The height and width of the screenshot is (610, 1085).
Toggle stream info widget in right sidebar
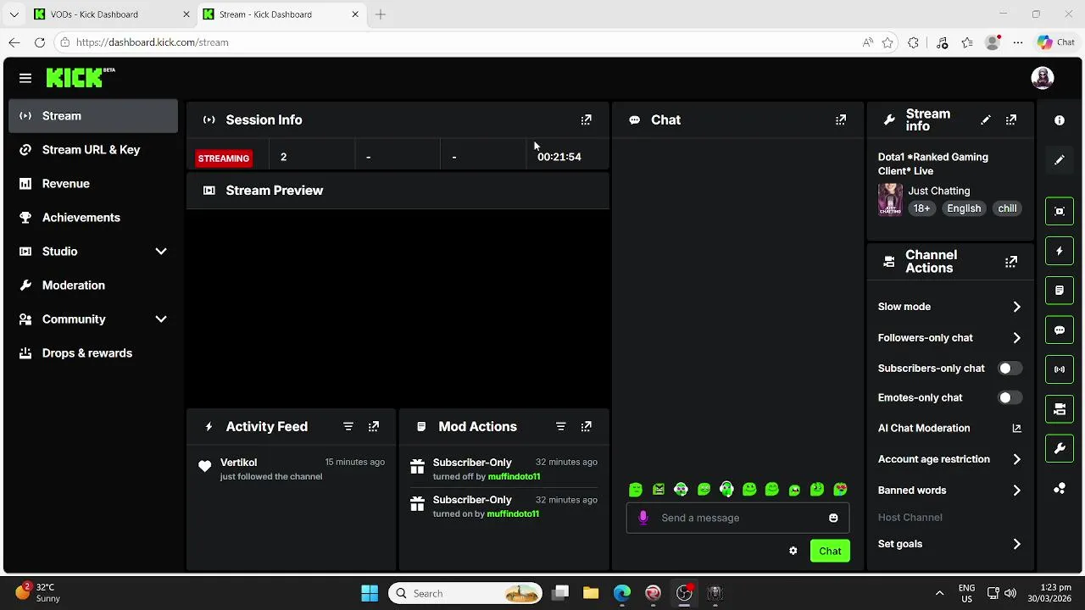click(x=1059, y=409)
